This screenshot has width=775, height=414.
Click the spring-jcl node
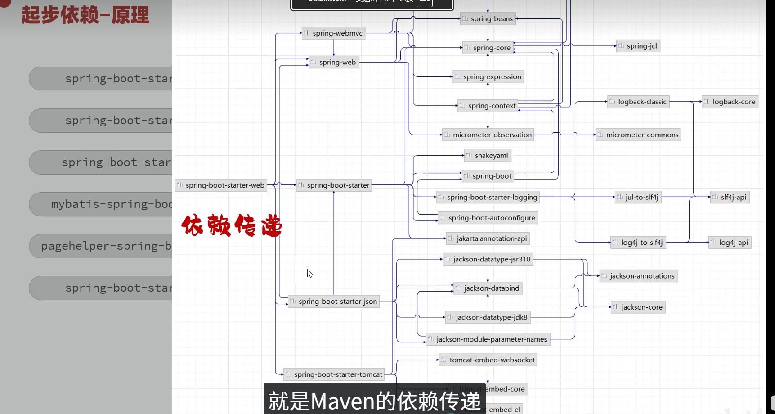[638, 46]
